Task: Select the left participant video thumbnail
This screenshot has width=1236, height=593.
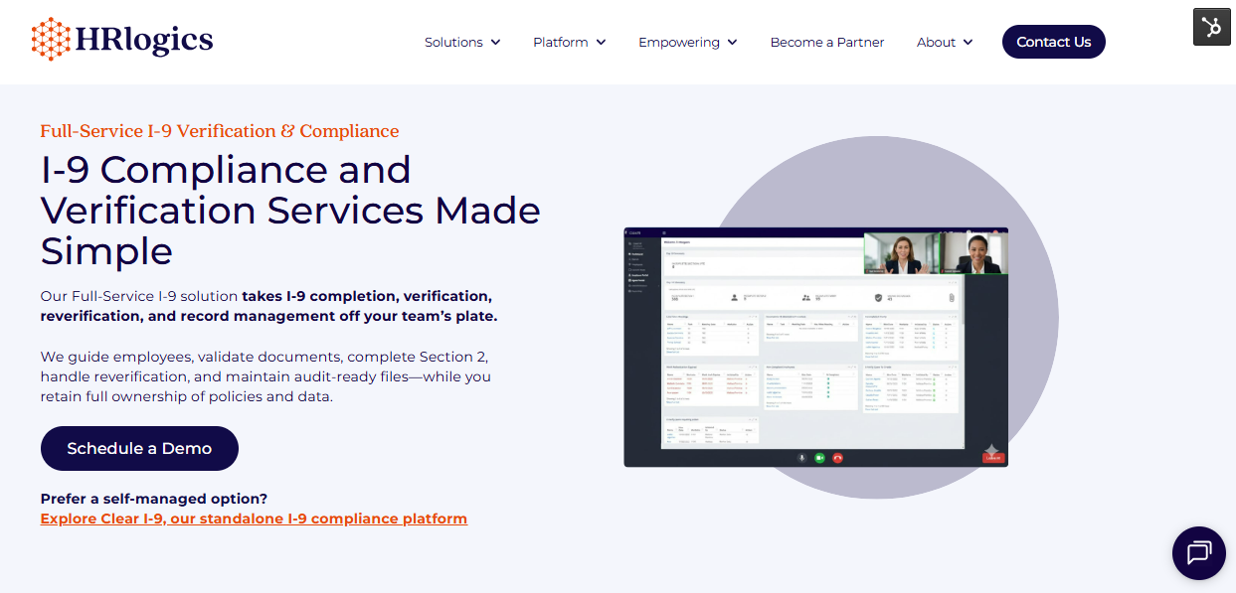Action: point(901,252)
